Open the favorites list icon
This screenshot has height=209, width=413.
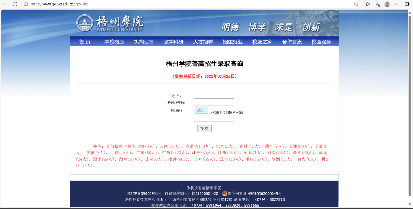tap(368, 4)
